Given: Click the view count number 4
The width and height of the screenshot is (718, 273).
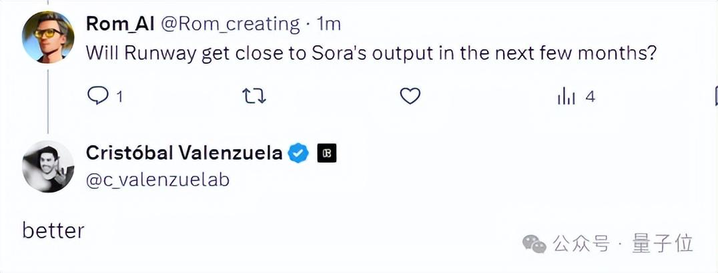Looking at the screenshot, I should pyautogui.click(x=590, y=97).
